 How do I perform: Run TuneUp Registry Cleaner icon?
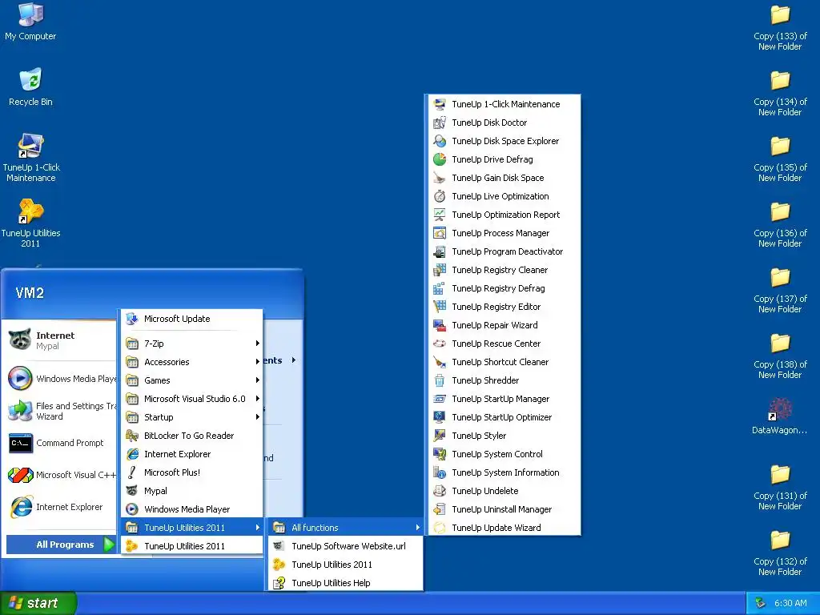click(x=440, y=270)
